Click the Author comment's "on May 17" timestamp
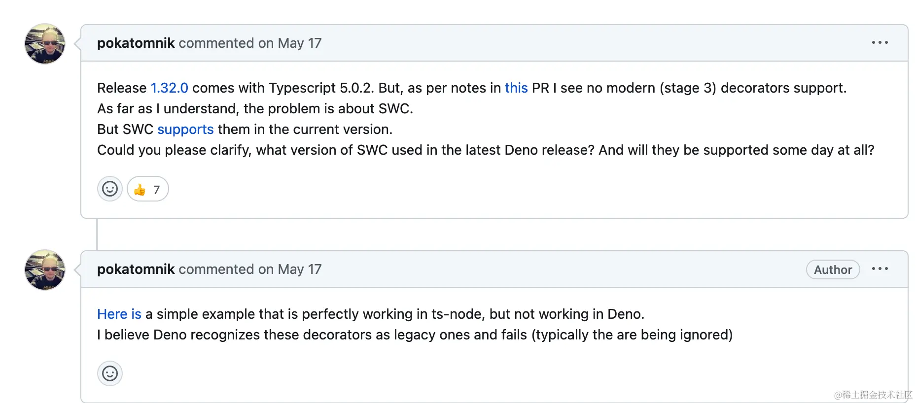The height and width of the screenshot is (403, 916). coord(290,269)
